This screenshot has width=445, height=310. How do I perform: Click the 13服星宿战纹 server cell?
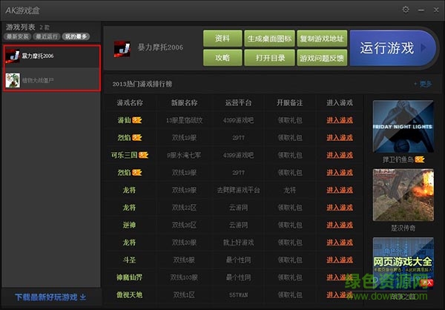pos(184,120)
